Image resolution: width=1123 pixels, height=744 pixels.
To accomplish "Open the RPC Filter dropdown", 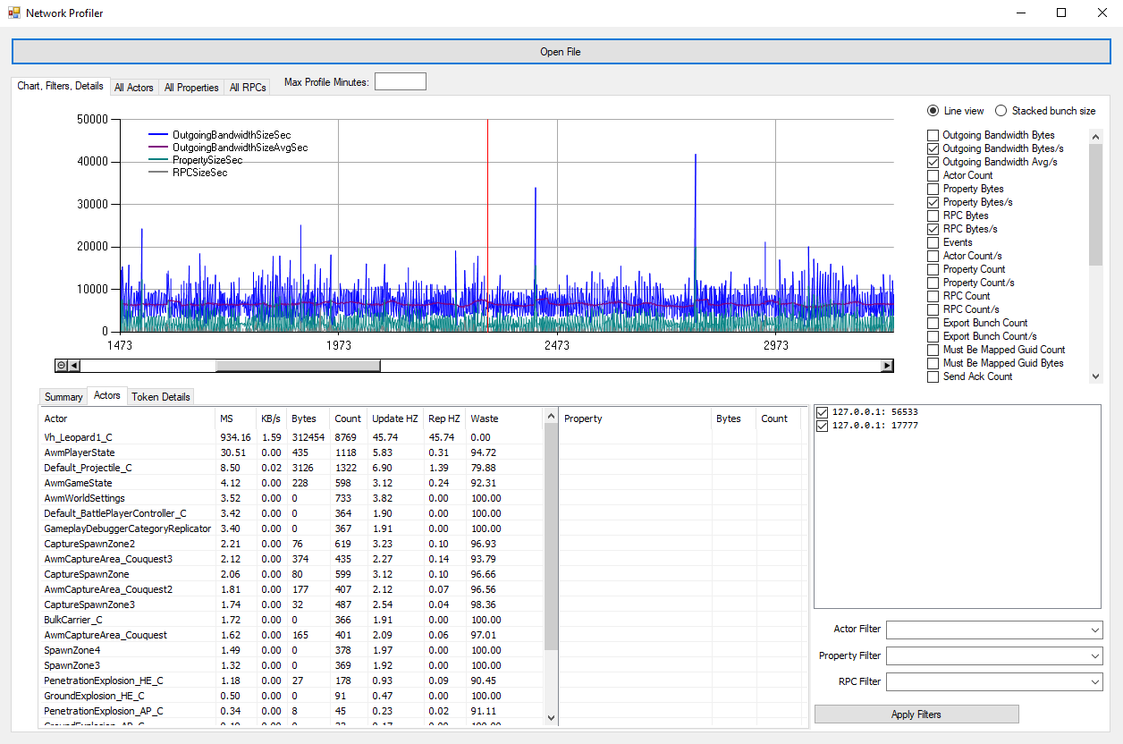I will click(1095, 682).
